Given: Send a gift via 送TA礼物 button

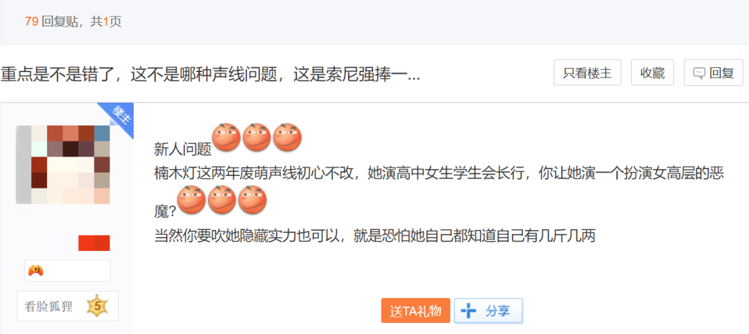Looking at the screenshot, I should coord(415,311).
